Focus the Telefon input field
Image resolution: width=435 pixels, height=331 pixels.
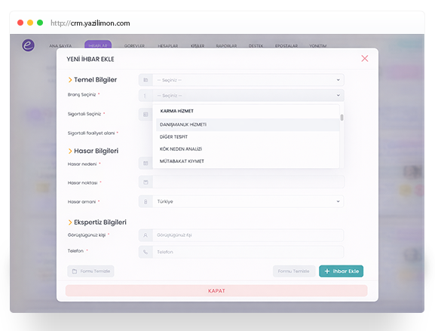(248, 252)
